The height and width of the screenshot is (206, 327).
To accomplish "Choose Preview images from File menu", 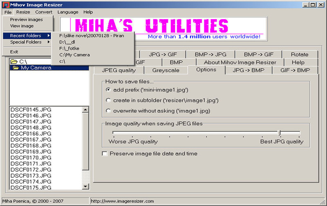I will [x=27, y=20].
